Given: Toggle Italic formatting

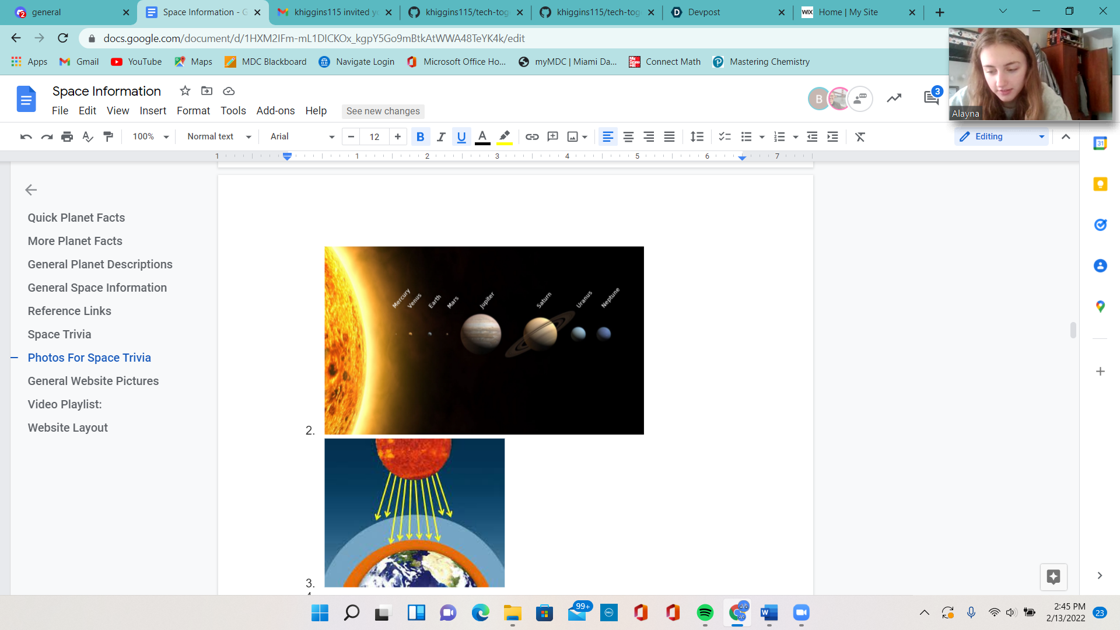Looking at the screenshot, I should pyautogui.click(x=441, y=136).
